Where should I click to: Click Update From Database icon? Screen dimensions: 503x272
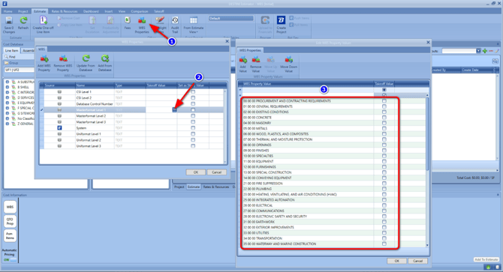point(86,58)
